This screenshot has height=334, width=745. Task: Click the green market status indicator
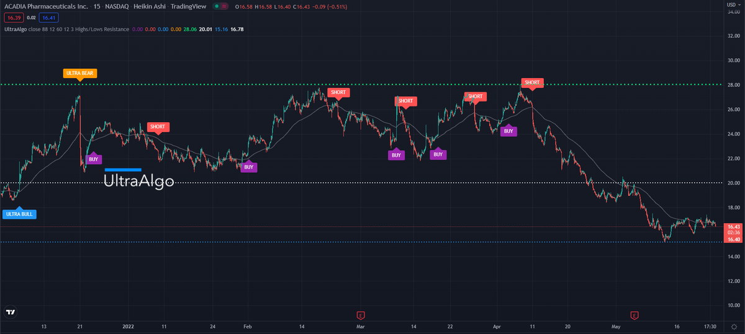pyautogui.click(x=215, y=6)
